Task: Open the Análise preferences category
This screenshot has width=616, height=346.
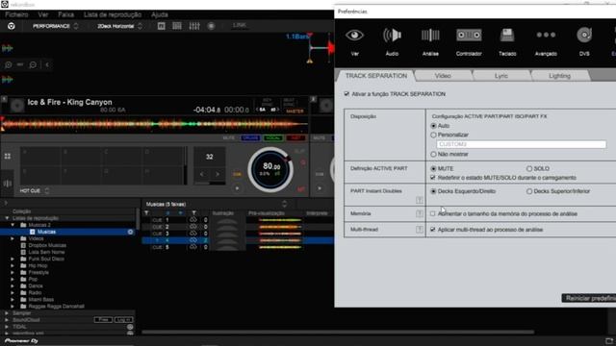Action: (430, 36)
